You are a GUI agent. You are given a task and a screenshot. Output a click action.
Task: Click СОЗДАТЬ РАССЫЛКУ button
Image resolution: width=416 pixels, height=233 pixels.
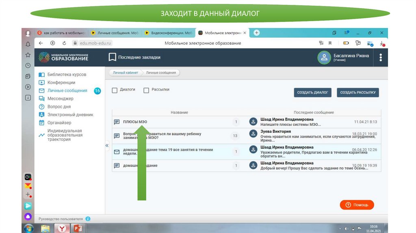coord(358,93)
